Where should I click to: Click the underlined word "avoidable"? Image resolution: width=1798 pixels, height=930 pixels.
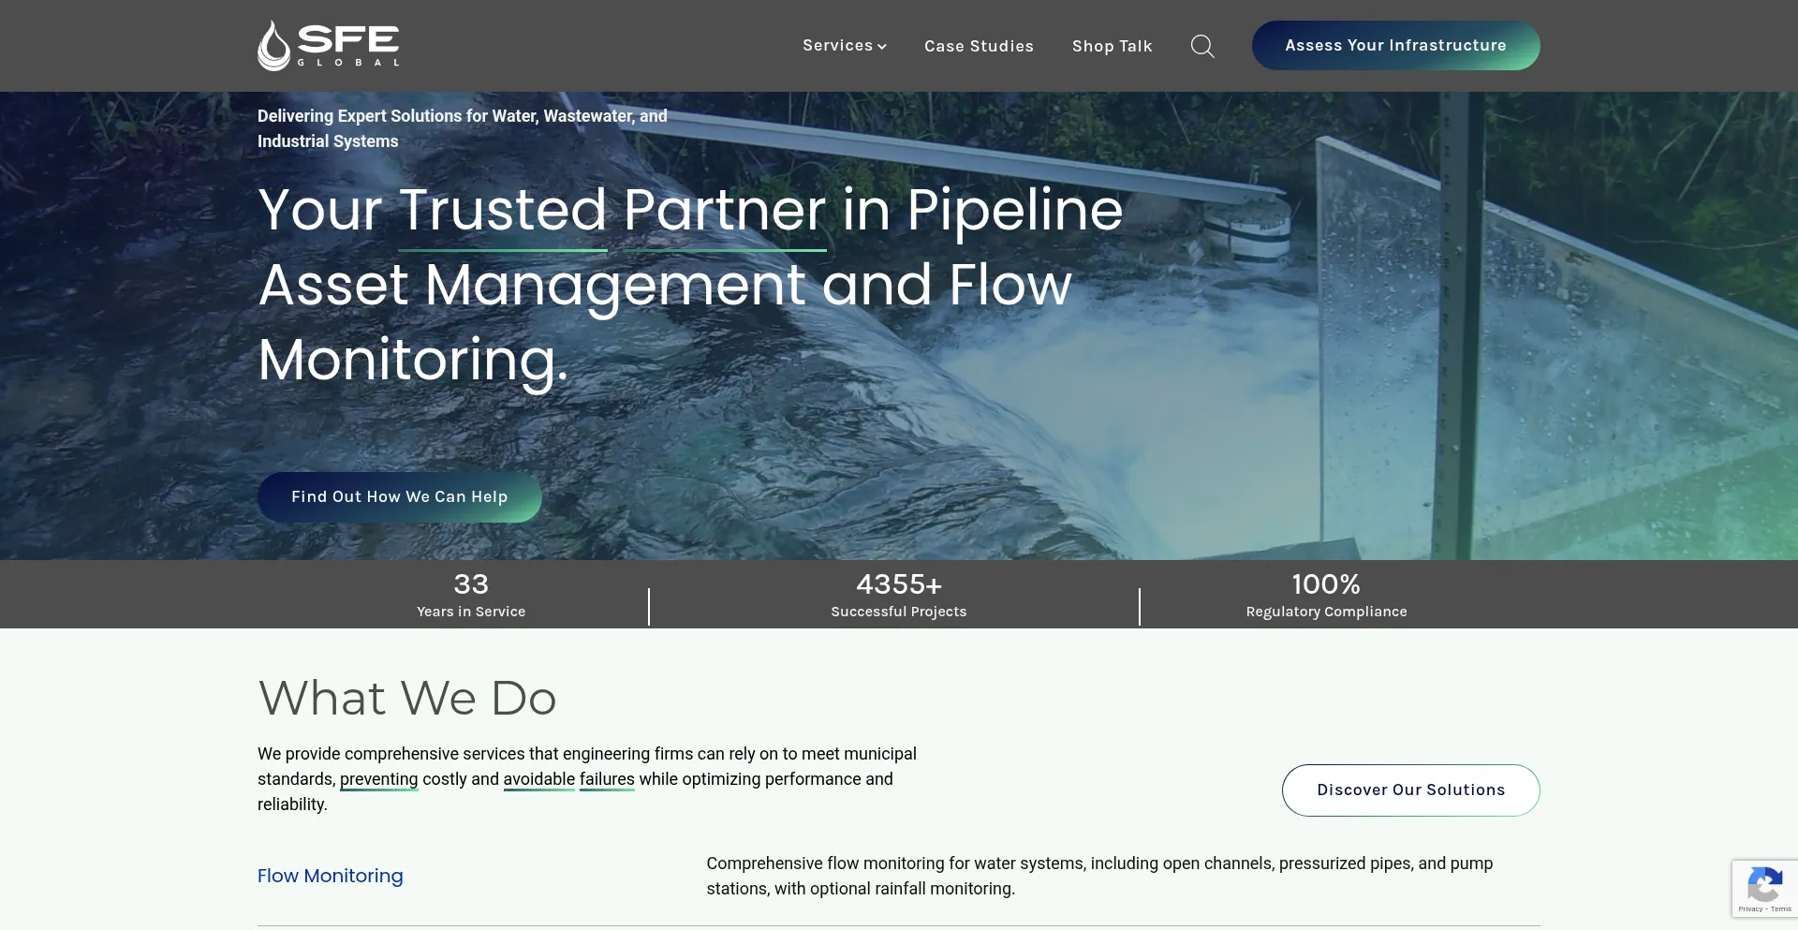pos(538,779)
